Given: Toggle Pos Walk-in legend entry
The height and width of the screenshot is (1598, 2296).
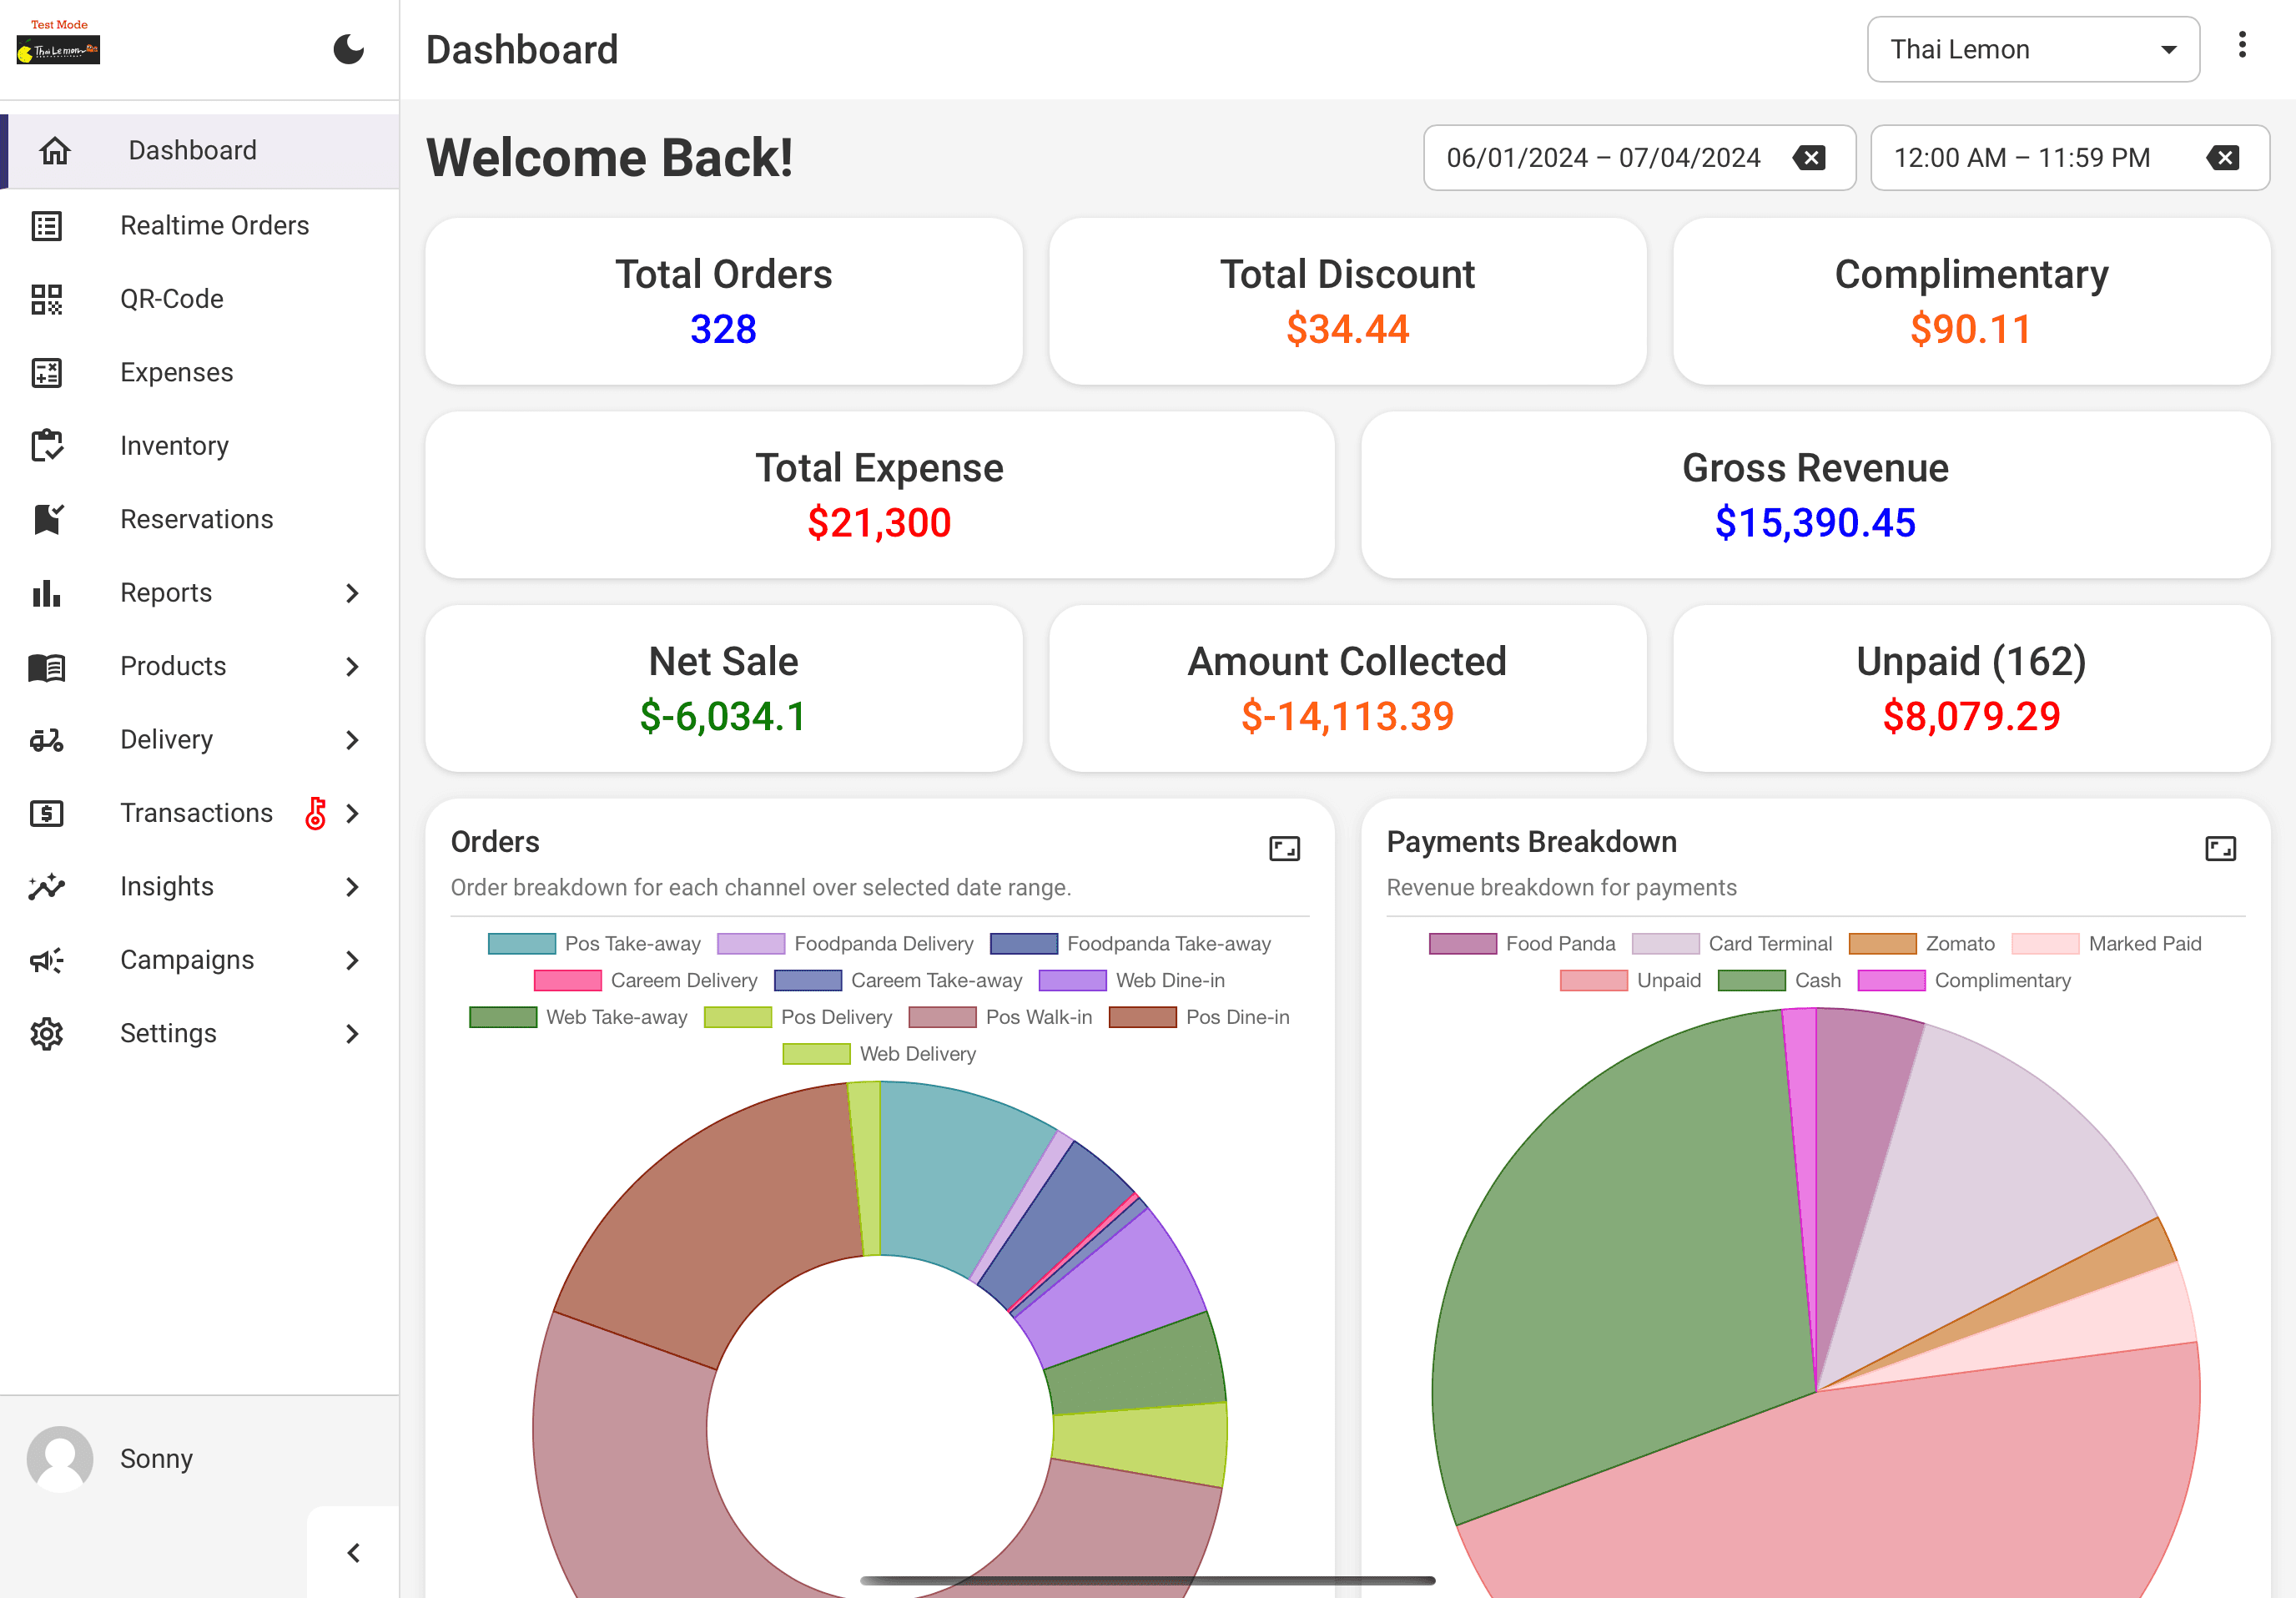Looking at the screenshot, I should tap(1000, 1017).
